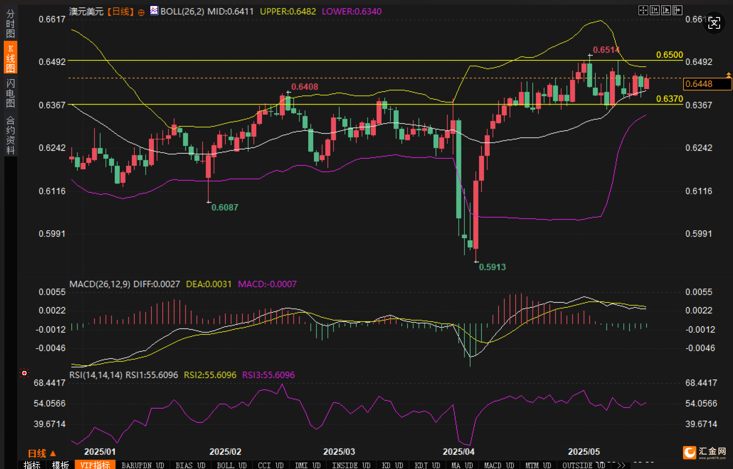This screenshot has width=733, height=469.
Task: Click the 2025/04 date label
Action: tap(458, 452)
